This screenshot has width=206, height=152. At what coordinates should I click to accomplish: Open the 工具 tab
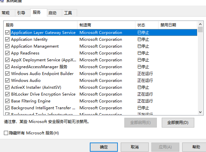(x=68, y=13)
